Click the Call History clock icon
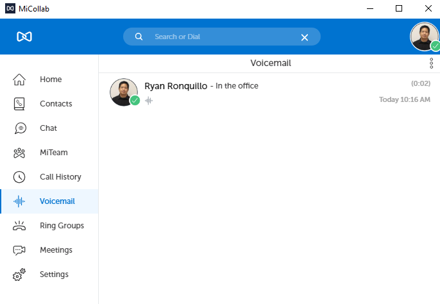The image size is (440, 304). click(20, 177)
